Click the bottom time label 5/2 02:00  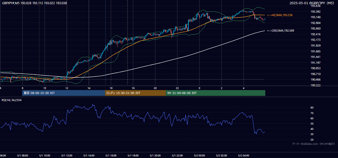(x=222, y=156)
